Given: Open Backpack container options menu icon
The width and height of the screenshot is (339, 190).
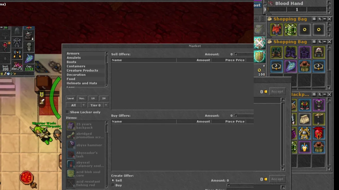Looking at the screenshot, I should [314, 94].
